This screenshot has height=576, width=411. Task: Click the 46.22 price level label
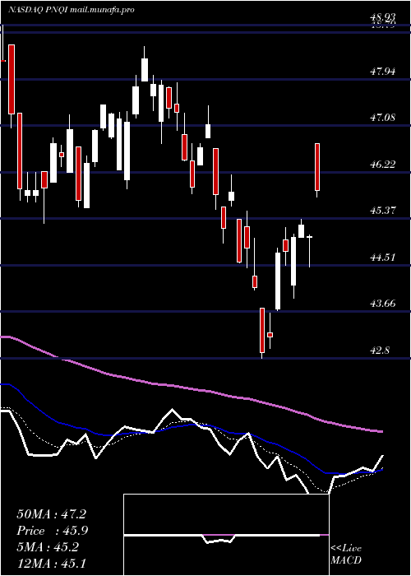[x=383, y=165]
